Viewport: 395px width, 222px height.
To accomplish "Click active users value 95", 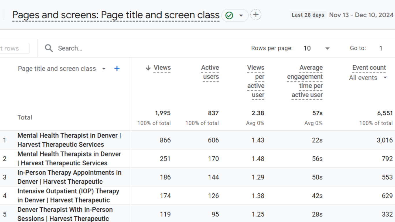I will [x=215, y=214].
